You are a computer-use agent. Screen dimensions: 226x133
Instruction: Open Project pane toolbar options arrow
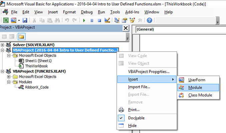tap(128, 37)
